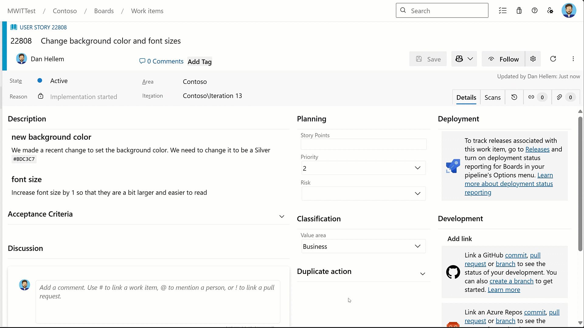Open the Iteration field value
This screenshot has height=328, width=584.
click(212, 96)
